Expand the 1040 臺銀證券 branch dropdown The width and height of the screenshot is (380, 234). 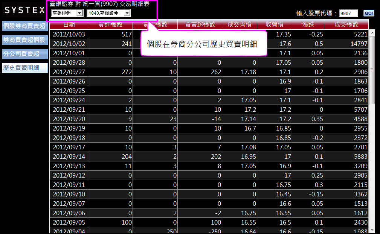coord(108,14)
